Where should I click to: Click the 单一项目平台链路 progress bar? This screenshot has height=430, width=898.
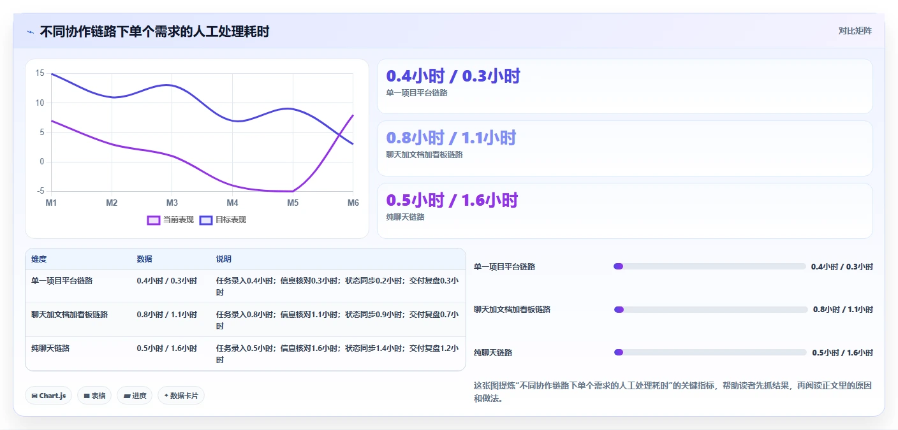click(709, 266)
